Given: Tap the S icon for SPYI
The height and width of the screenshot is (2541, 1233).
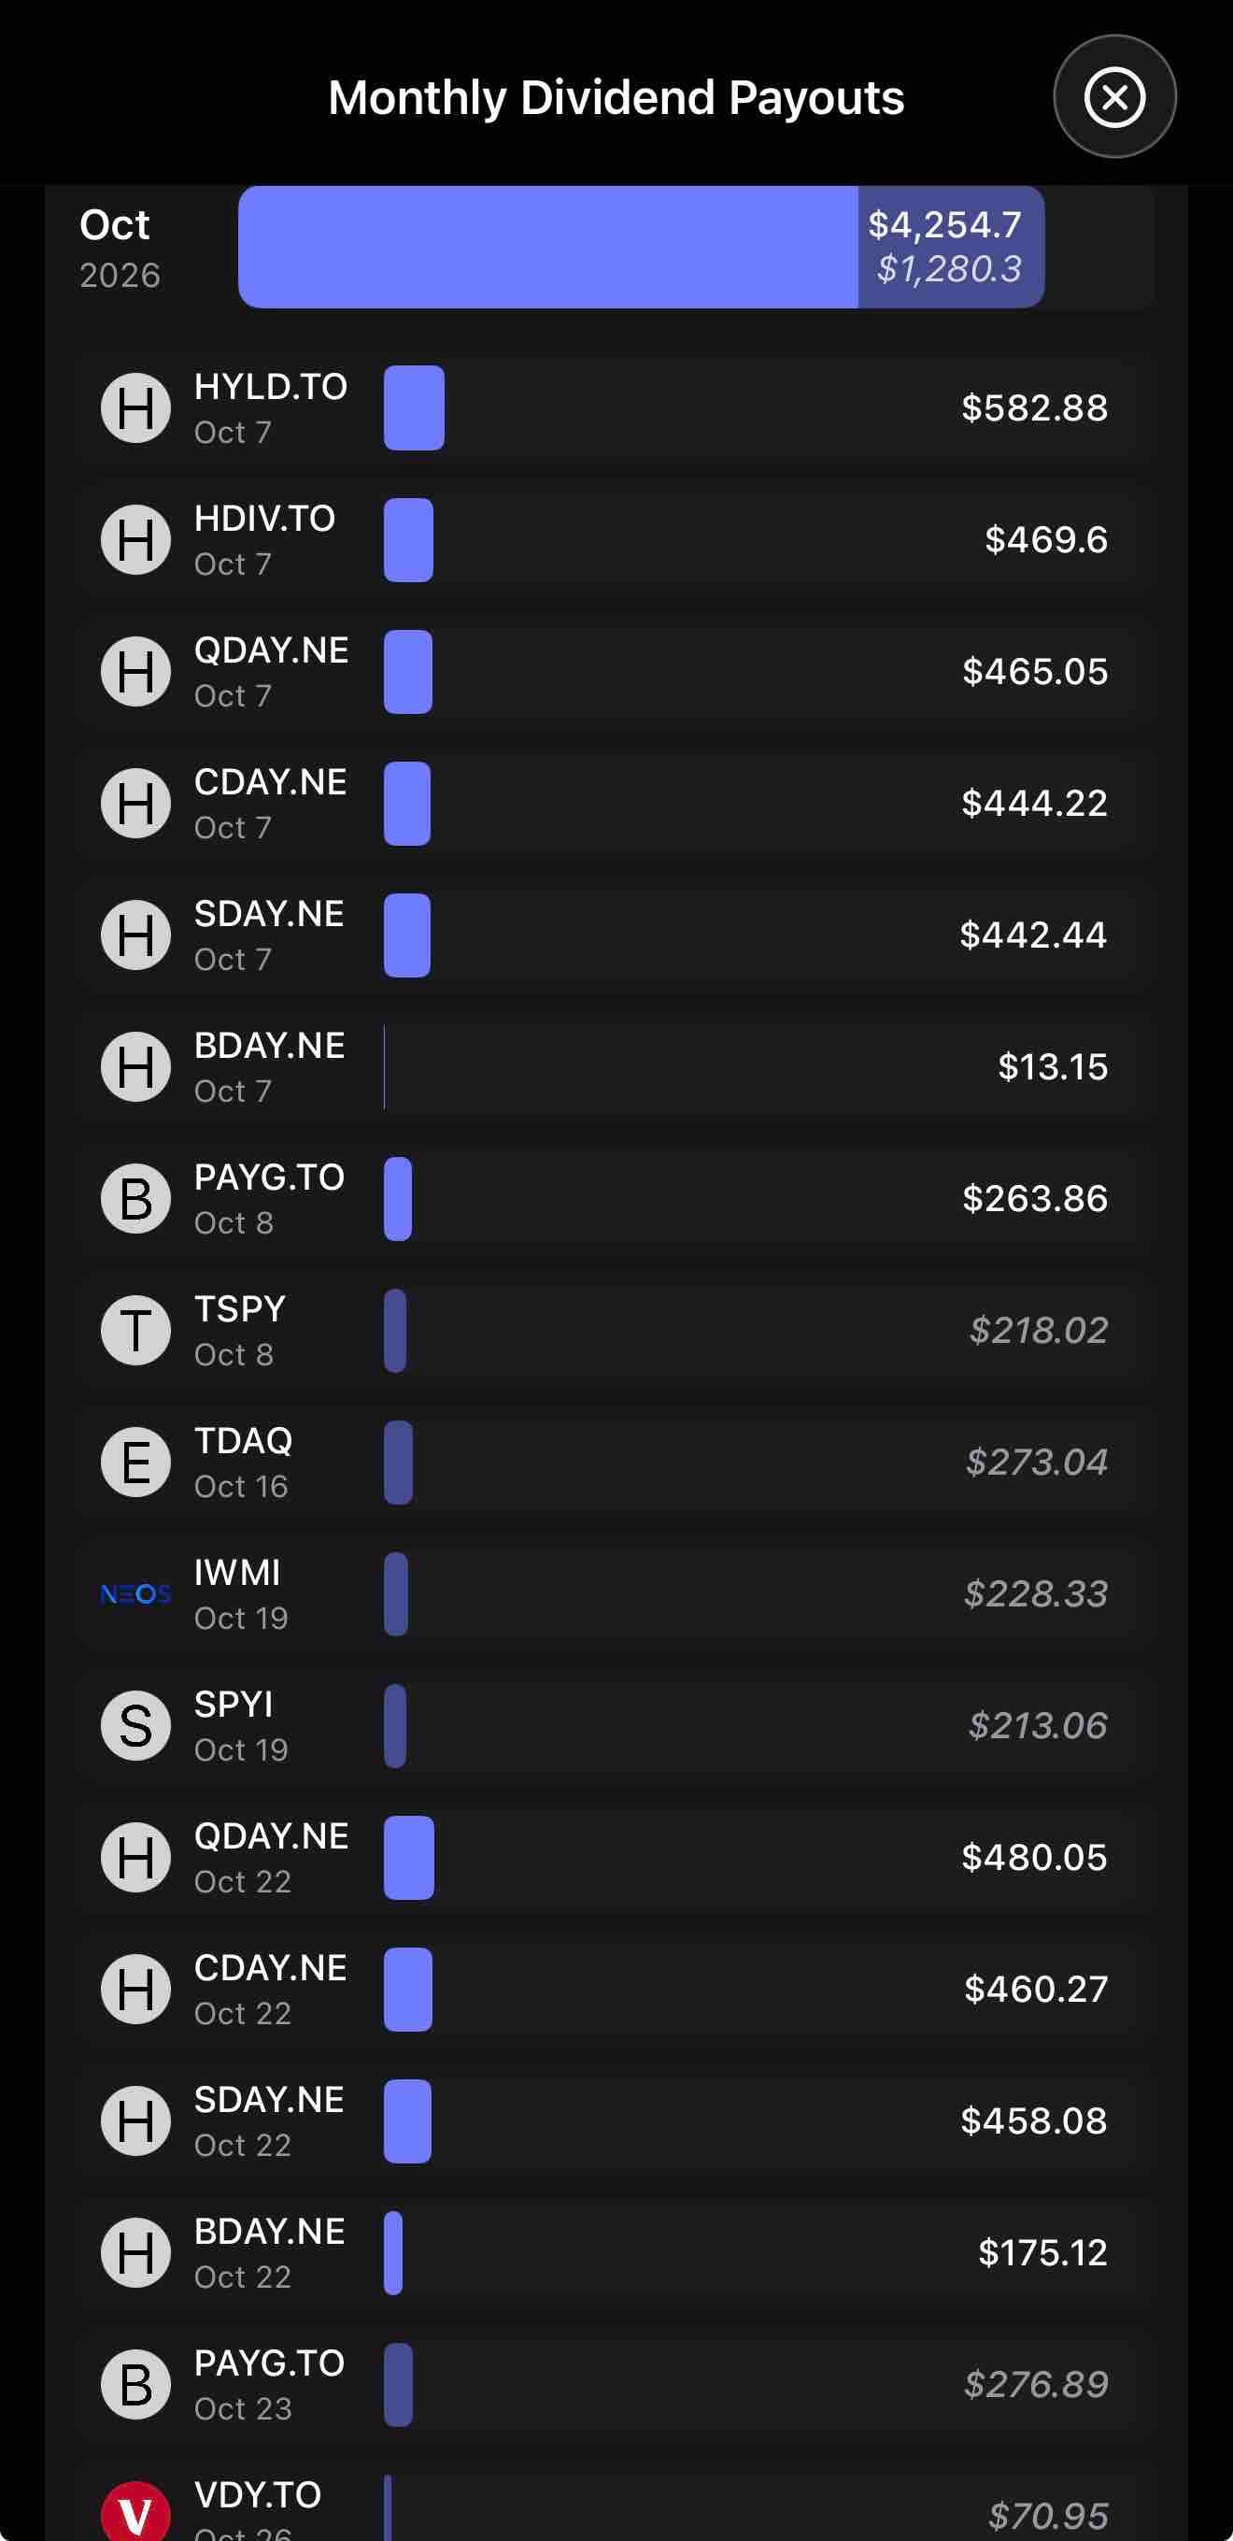Looking at the screenshot, I should [x=136, y=1725].
